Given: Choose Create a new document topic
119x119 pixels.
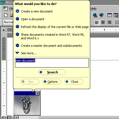Looking at the screenshot, I should pyautogui.click(x=34, y=11).
